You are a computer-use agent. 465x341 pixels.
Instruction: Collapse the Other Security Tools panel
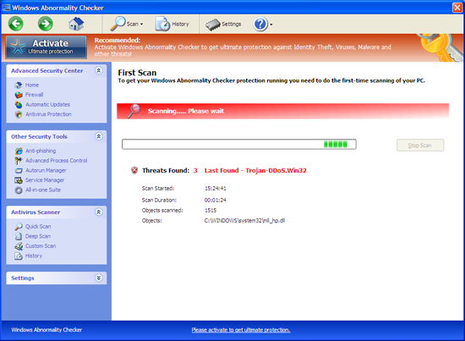(98, 136)
